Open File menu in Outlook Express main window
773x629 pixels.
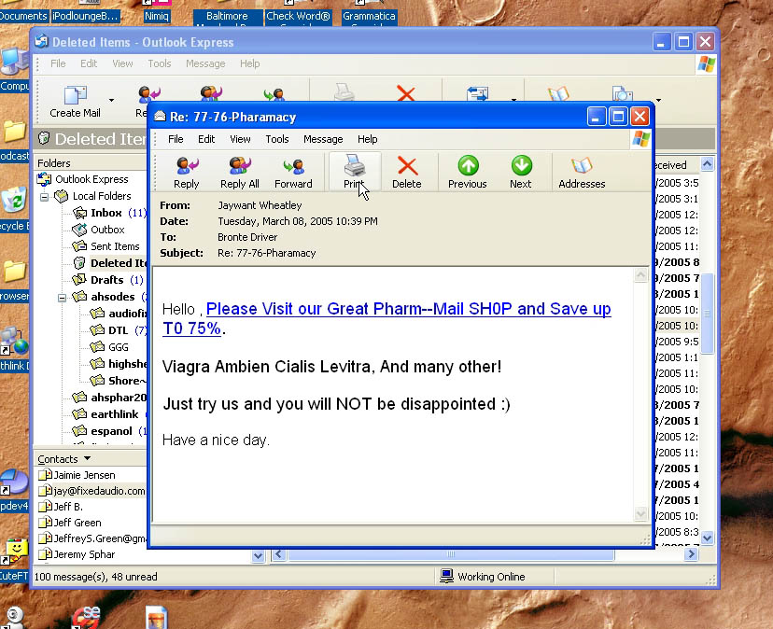point(58,63)
